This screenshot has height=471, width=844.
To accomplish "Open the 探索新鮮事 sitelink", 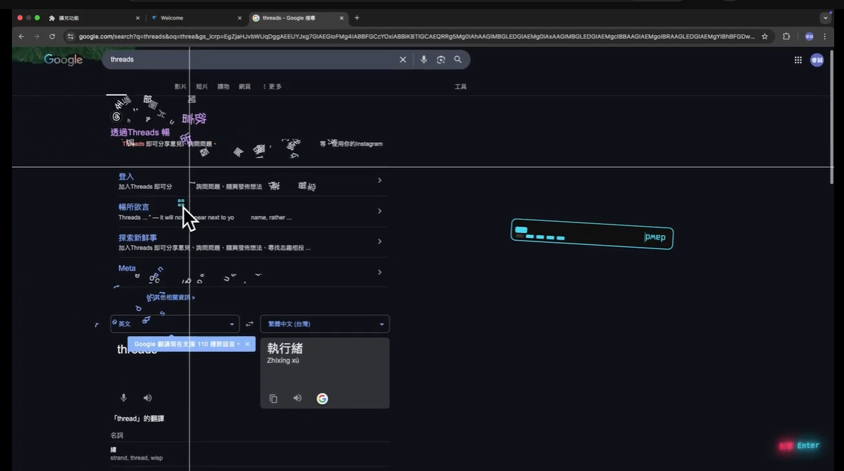I will point(137,238).
